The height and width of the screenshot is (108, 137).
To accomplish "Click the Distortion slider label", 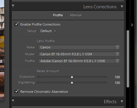I will [27, 77].
